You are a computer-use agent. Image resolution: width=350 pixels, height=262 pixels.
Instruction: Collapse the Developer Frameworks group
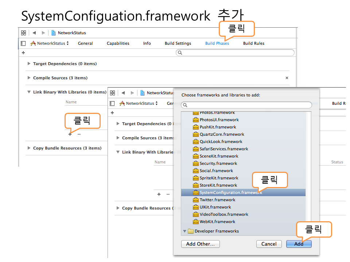tap(184, 231)
